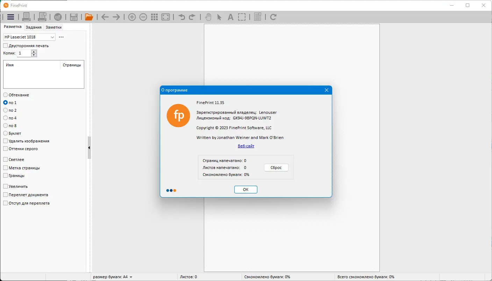Viewport: 492px width, 281px height.
Task: Click the Redo toolbar icon
Action: 192,17
